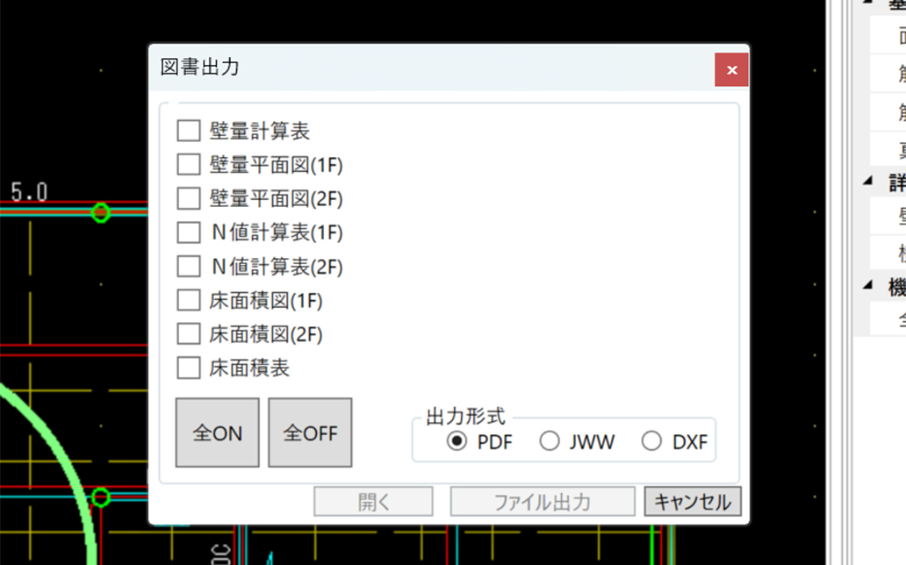Cancel the dialog with キャンセル

point(693,501)
